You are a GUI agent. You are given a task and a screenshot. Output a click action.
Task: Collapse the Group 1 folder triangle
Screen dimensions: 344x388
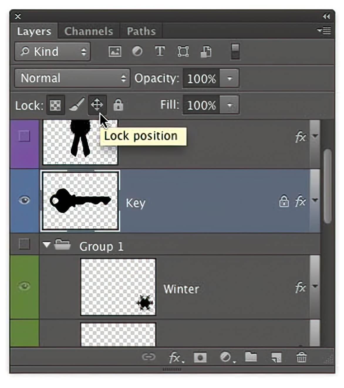(x=46, y=245)
